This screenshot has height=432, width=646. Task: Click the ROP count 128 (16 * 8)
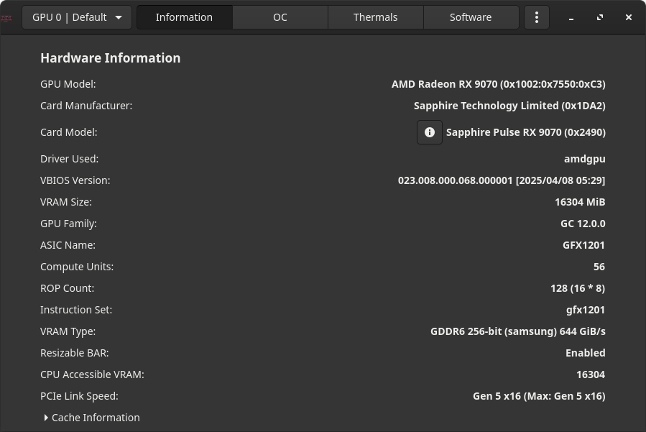578,288
